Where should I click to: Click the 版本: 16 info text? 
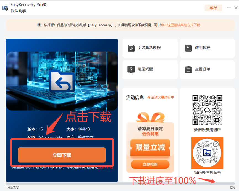coord(35,129)
